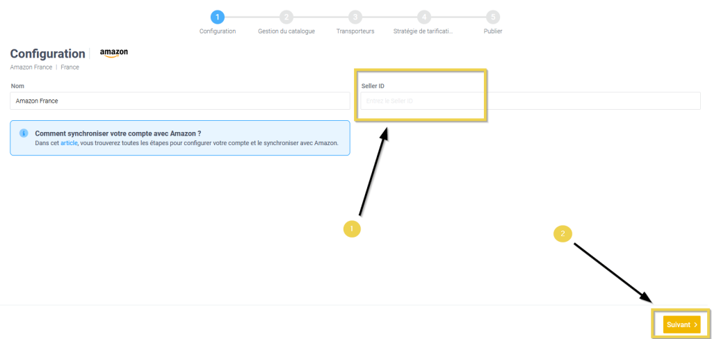Open the "article" link in the info banner
Image resolution: width=712 pixels, height=339 pixels.
click(x=69, y=143)
